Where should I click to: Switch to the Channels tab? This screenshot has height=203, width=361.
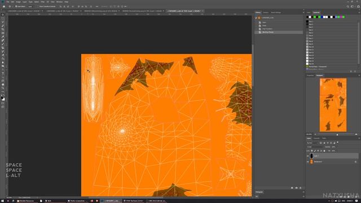(x=316, y=138)
